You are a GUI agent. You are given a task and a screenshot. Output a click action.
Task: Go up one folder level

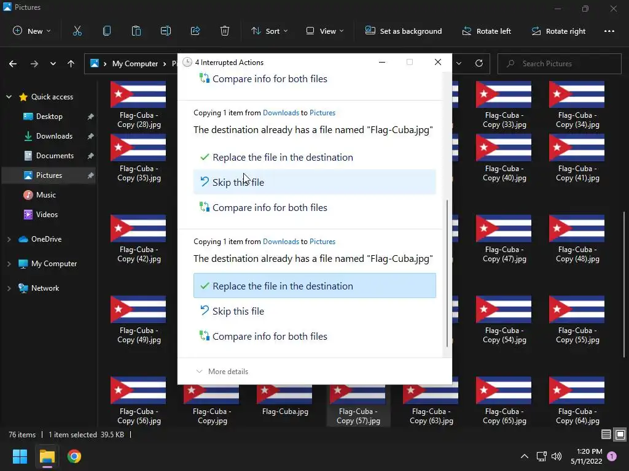(71, 64)
